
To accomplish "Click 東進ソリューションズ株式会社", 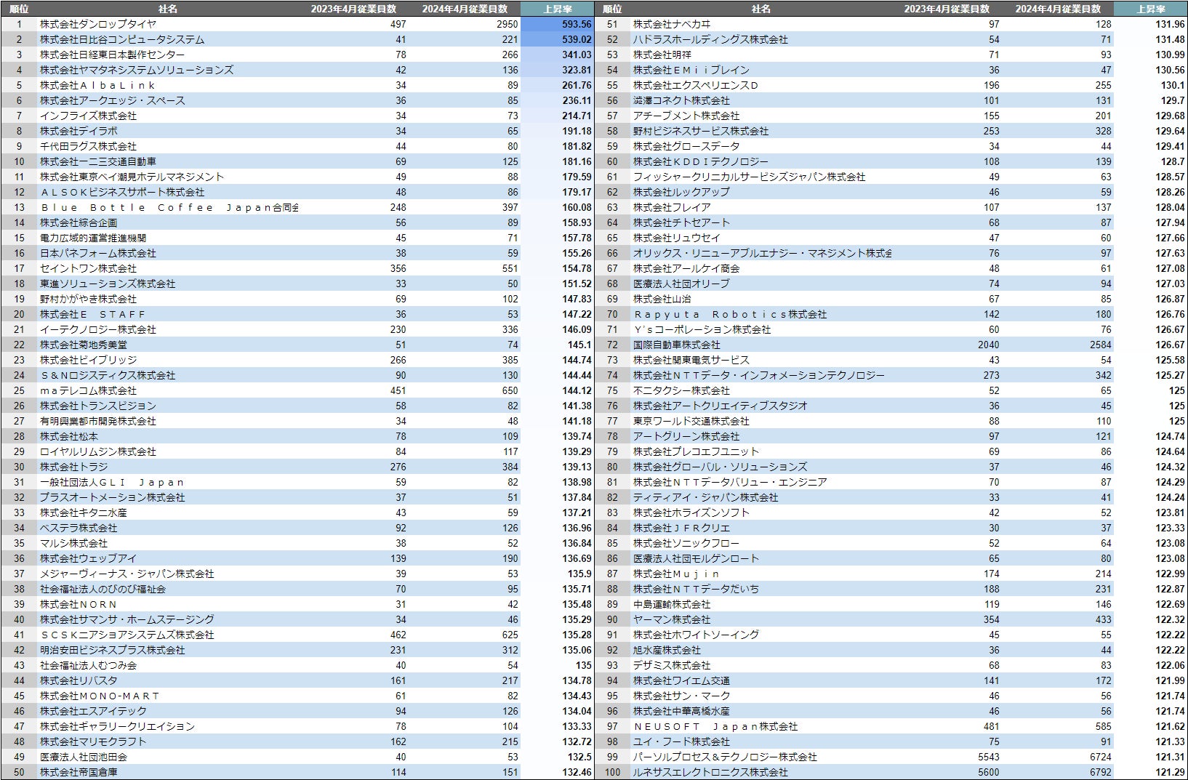I will pos(108,284).
